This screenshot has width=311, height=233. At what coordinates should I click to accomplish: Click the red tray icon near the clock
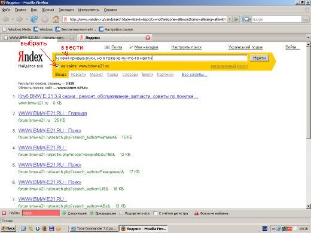289,229
